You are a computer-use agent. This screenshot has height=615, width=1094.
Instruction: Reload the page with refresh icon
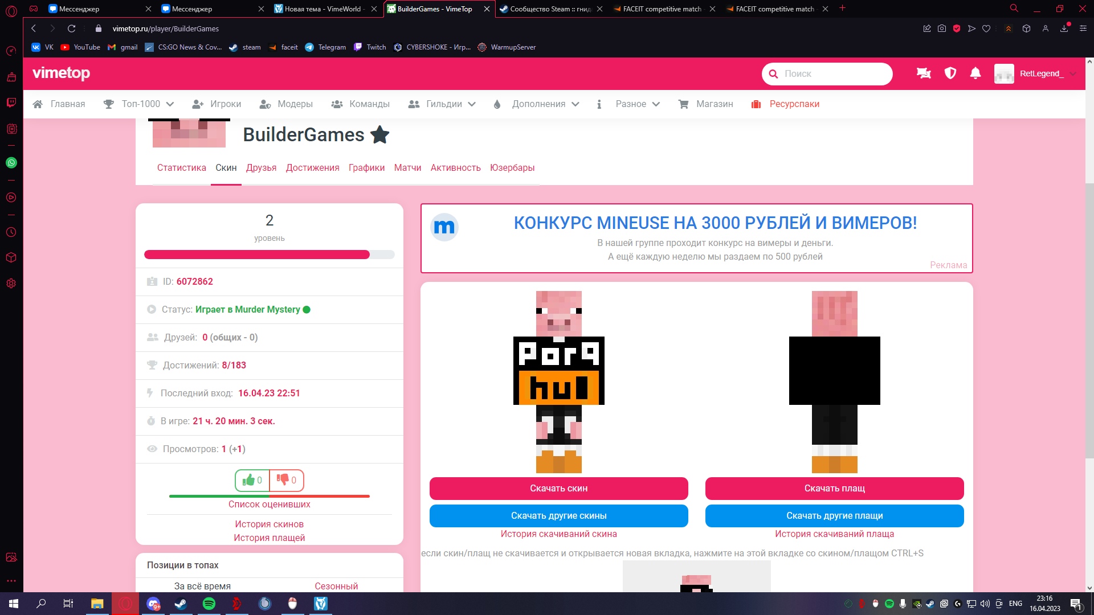pyautogui.click(x=71, y=28)
